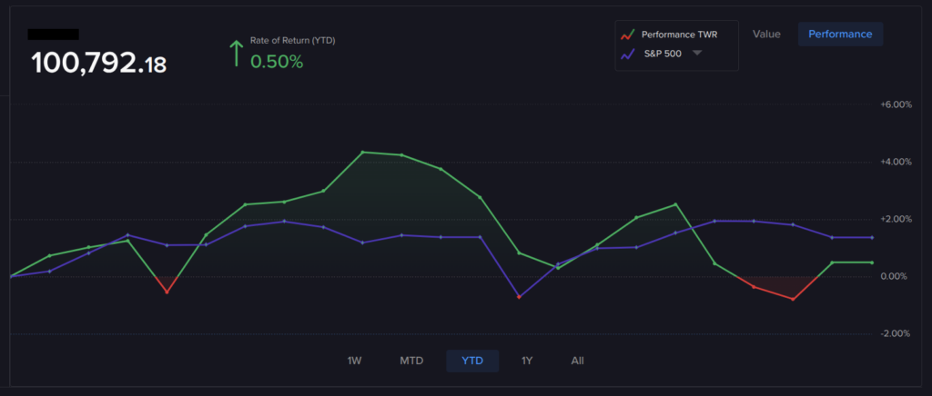Viewport: 932px width, 396px height.
Task: Click the leftmost red data point
Action: 167,292
